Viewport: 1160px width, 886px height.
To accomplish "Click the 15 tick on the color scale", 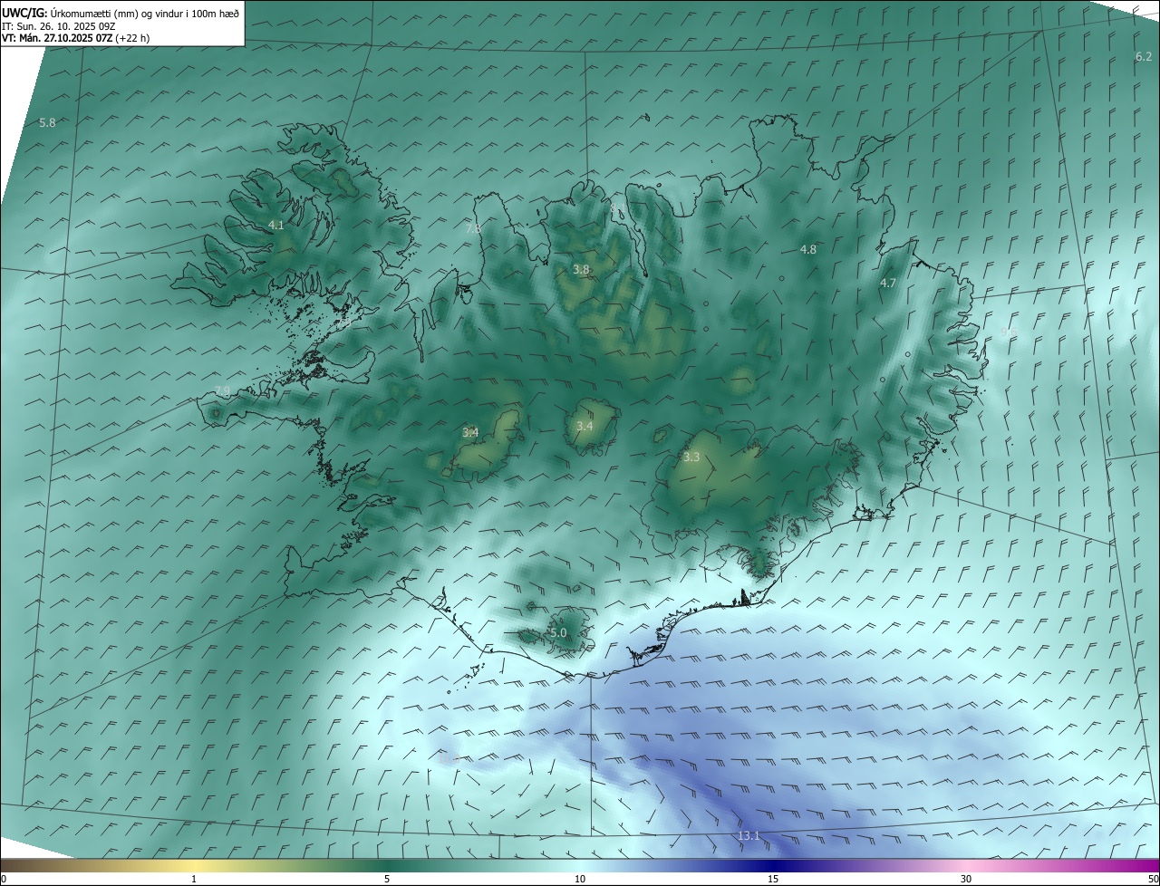I will click(773, 879).
